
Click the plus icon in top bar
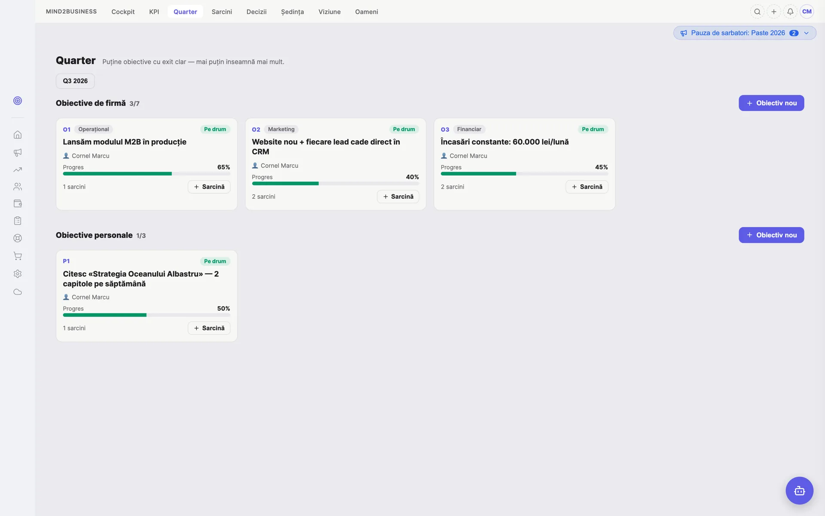click(x=774, y=12)
